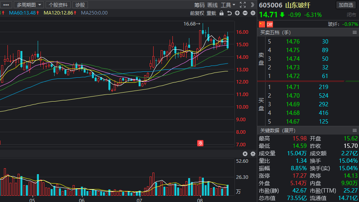Zoom in the K-line chart with plus icon
This screenshot has width=359, height=202.
coord(237,13)
